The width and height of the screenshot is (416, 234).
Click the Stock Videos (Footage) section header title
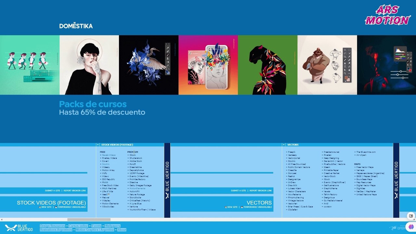coord(117,145)
